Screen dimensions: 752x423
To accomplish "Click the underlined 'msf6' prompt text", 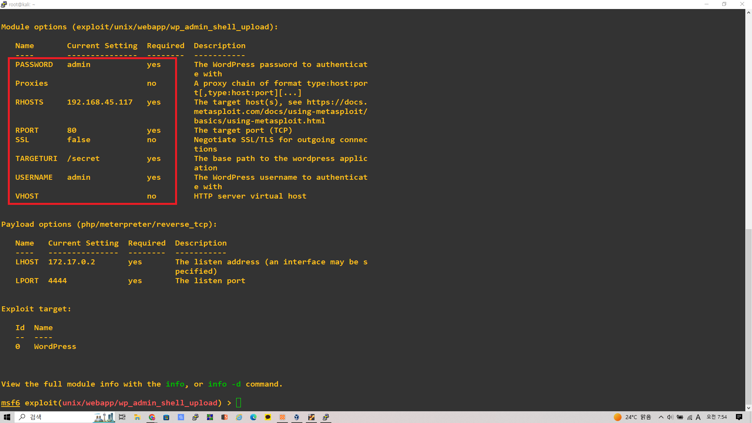I will pyautogui.click(x=11, y=403).
